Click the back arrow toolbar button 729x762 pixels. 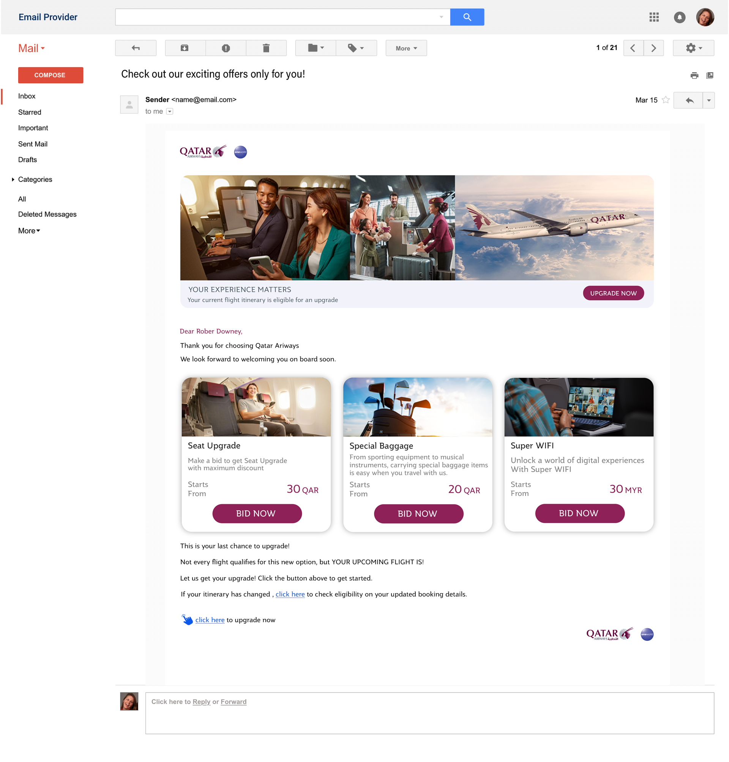click(136, 48)
